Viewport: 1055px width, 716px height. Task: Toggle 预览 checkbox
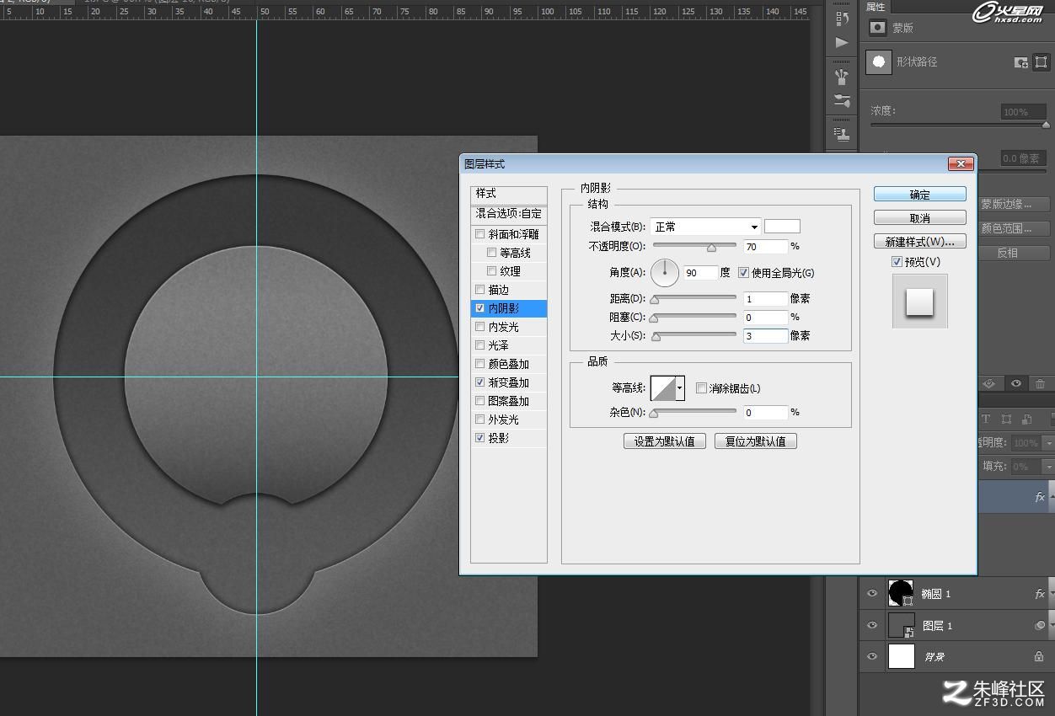click(897, 262)
